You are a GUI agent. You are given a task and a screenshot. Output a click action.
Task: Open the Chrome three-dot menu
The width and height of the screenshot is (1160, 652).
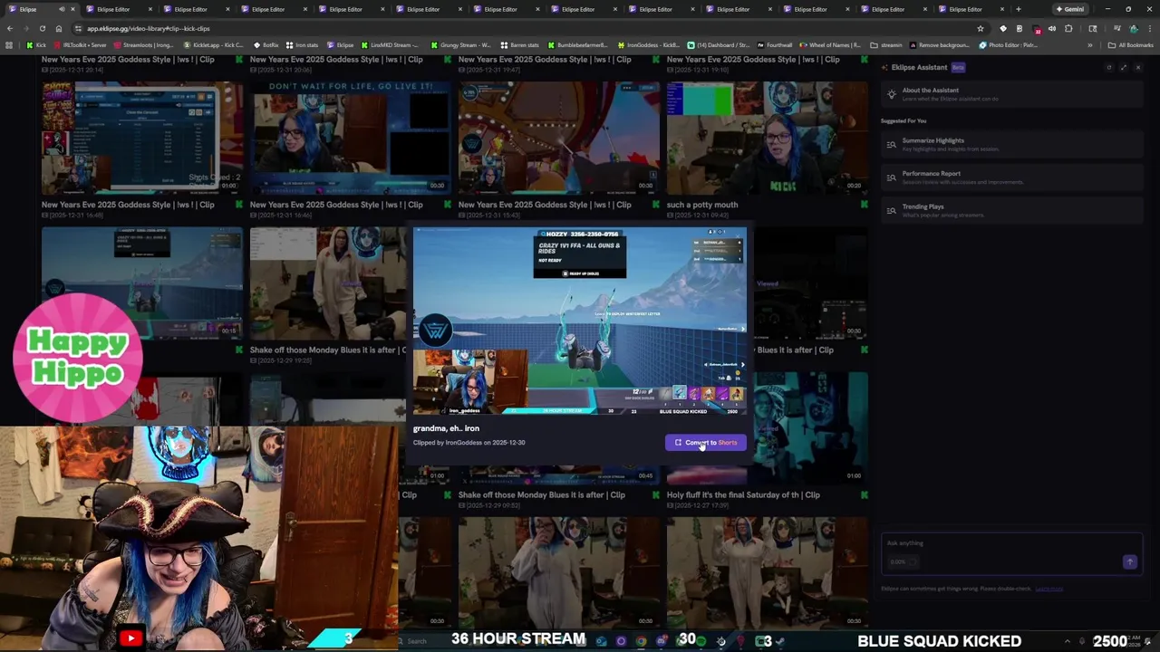(x=1150, y=28)
